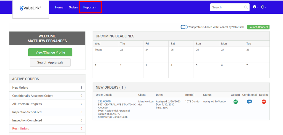283x135 pixels.
Task: Open the help question mark menu
Action: point(256,7)
